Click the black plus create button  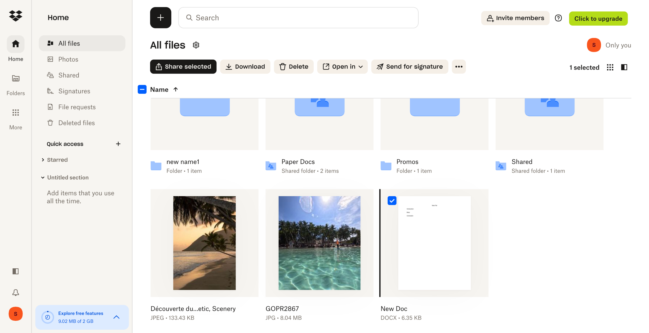click(160, 17)
